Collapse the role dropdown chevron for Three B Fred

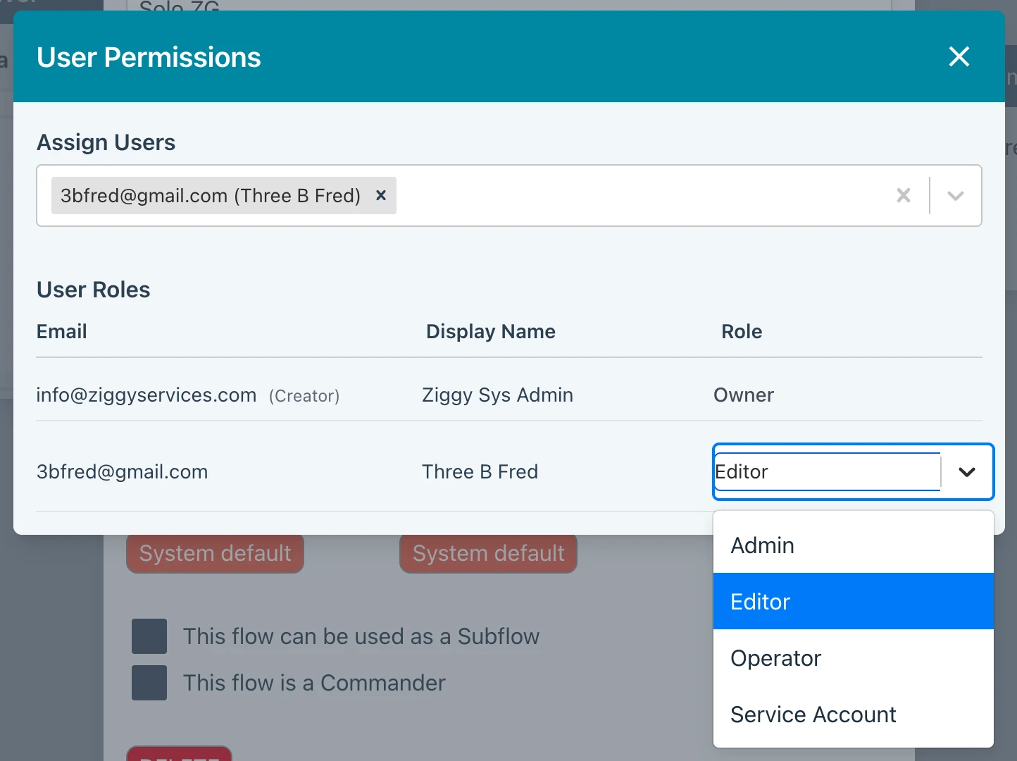[966, 471]
